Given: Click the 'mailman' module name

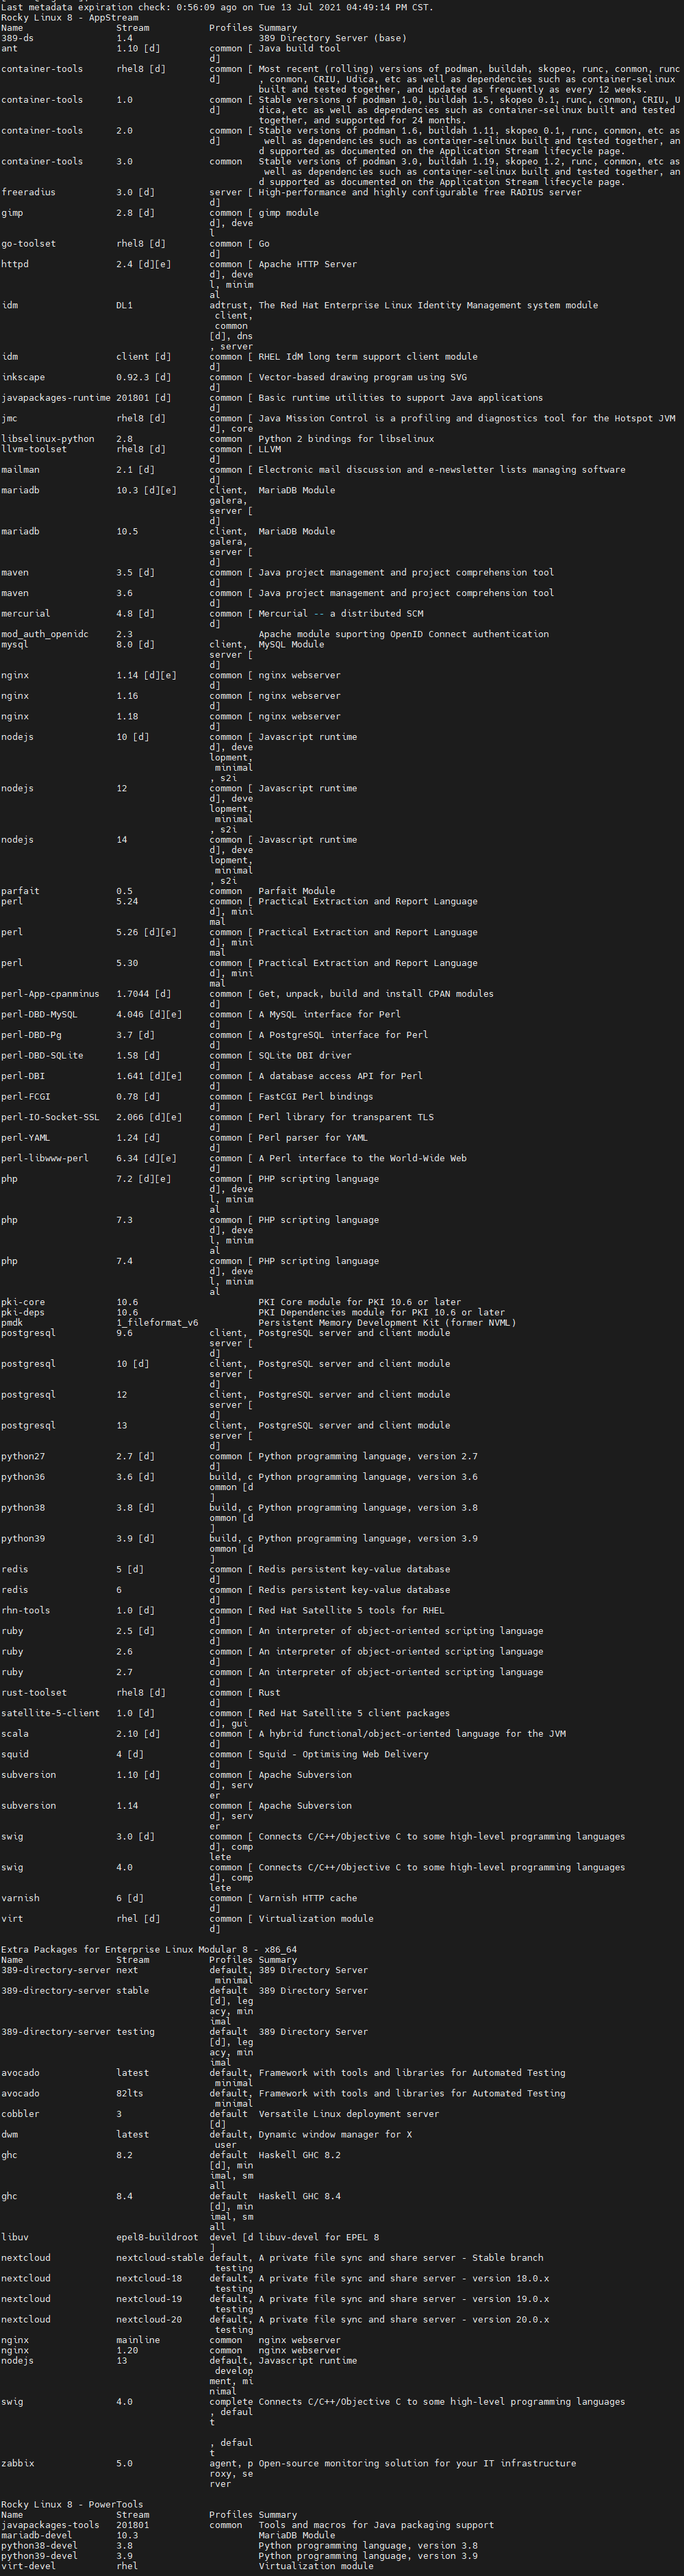Looking at the screenshot, I should click(x=20, y=470).
